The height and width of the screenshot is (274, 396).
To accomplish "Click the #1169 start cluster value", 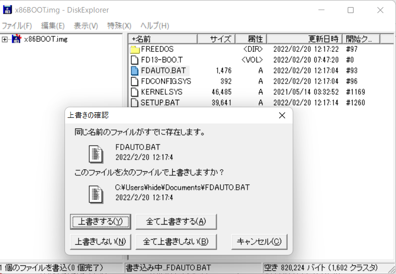I will [356, 92].
